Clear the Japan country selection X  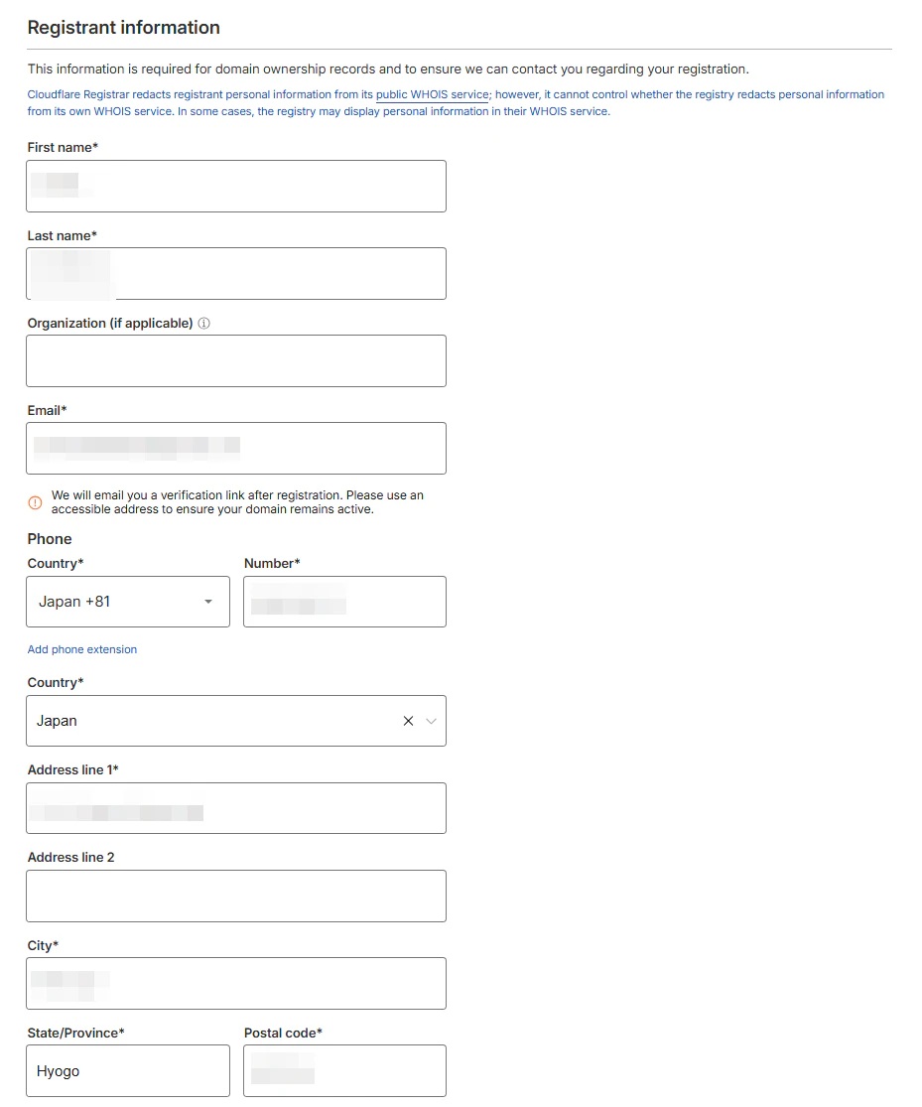(408, 721)
